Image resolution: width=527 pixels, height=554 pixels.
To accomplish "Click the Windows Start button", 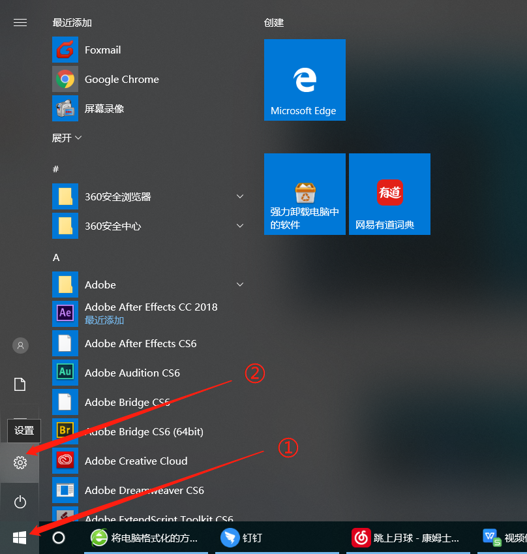I will pyautogui.click(x=18, y=536).
